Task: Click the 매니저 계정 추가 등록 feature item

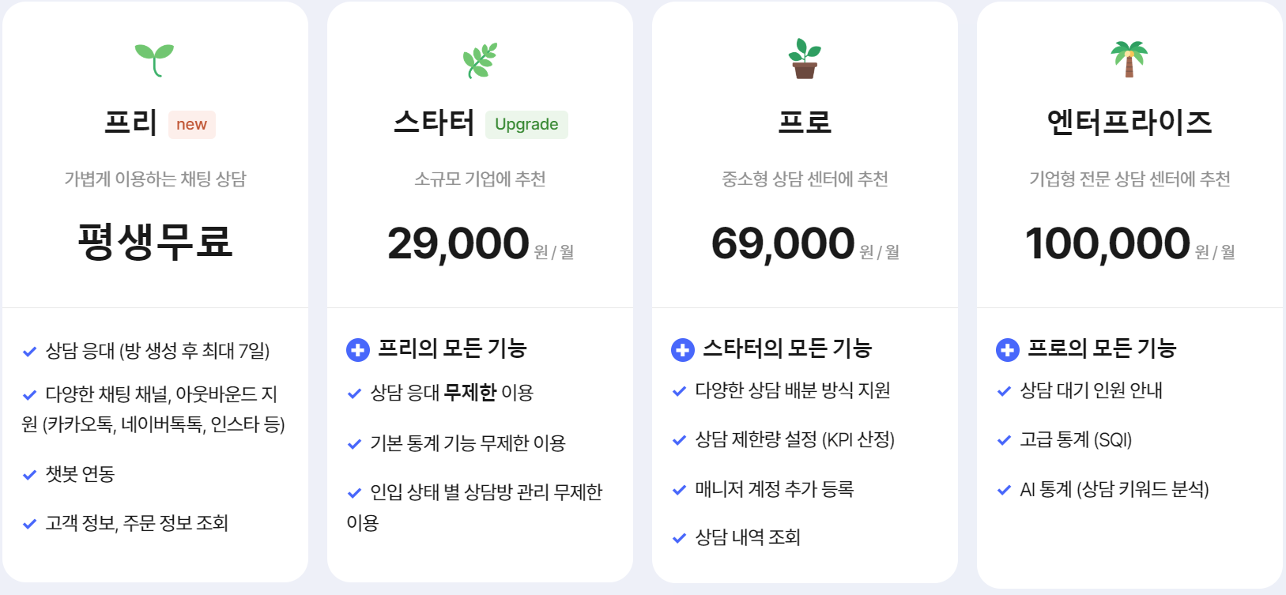Action: pyautogui.click(x=775, y=489)
